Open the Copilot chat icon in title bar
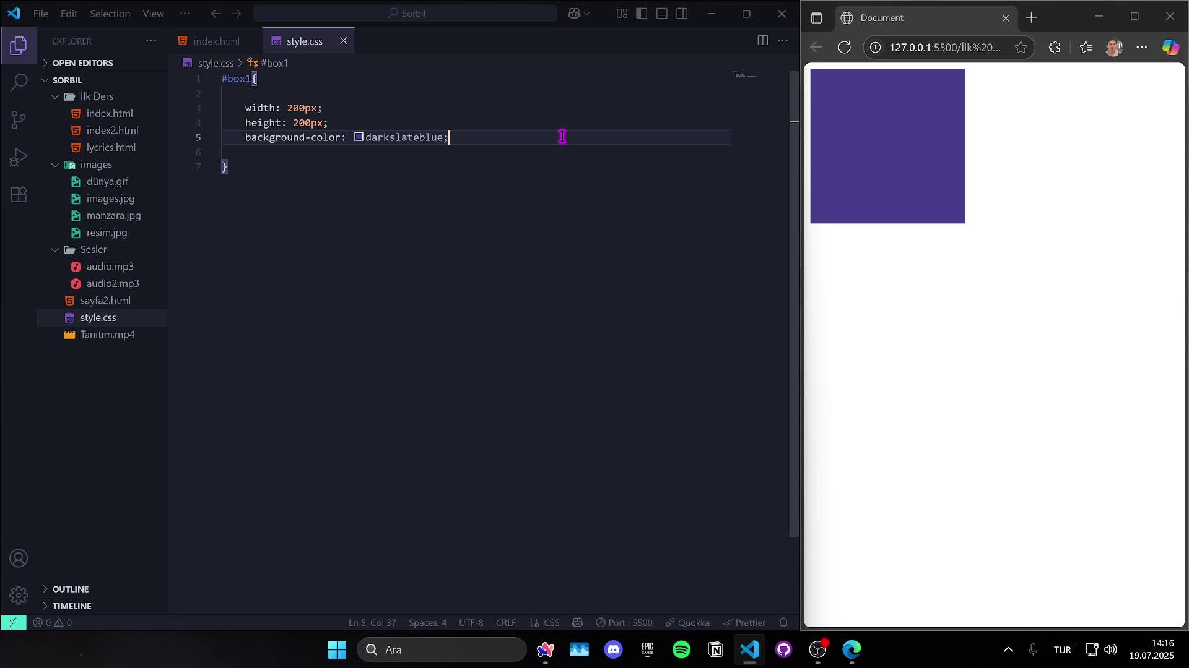 click(x=574, y=14)
